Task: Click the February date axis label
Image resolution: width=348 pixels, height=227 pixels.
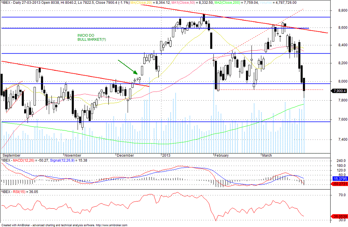Action: point(222,155)
